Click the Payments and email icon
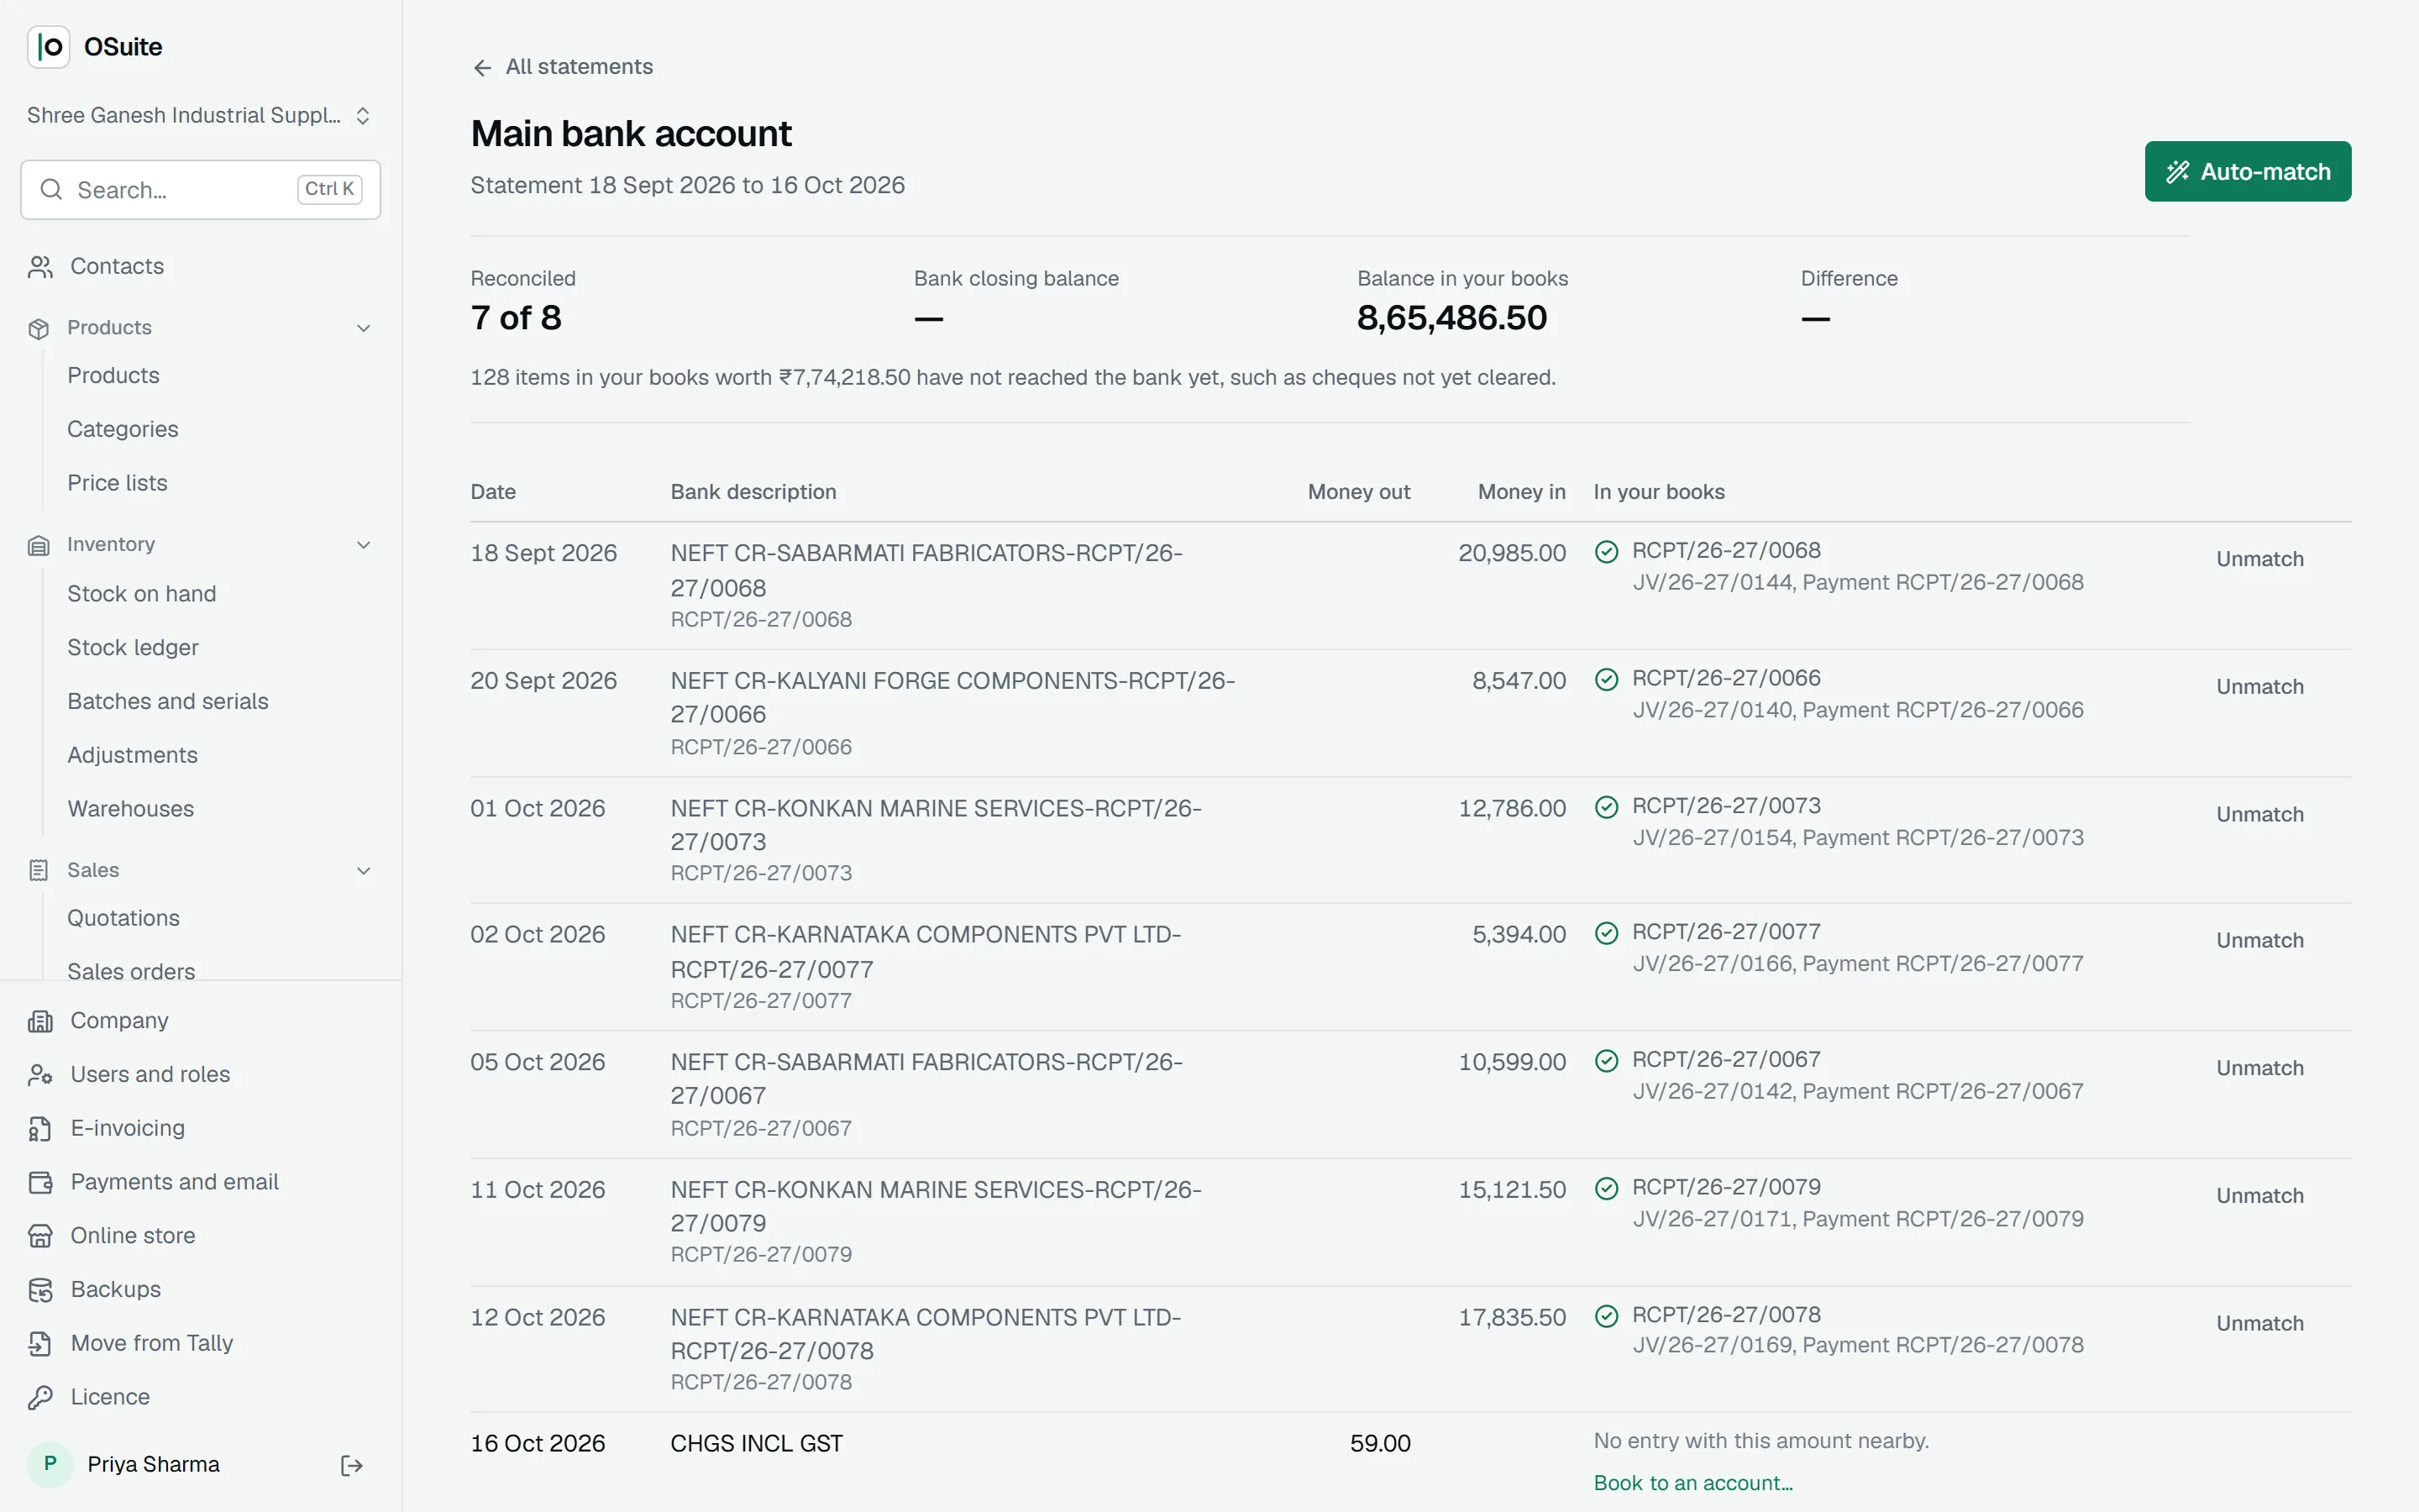Image resolution: width=2419 pixels, height=1512 pixels. tap(40, 1183)
